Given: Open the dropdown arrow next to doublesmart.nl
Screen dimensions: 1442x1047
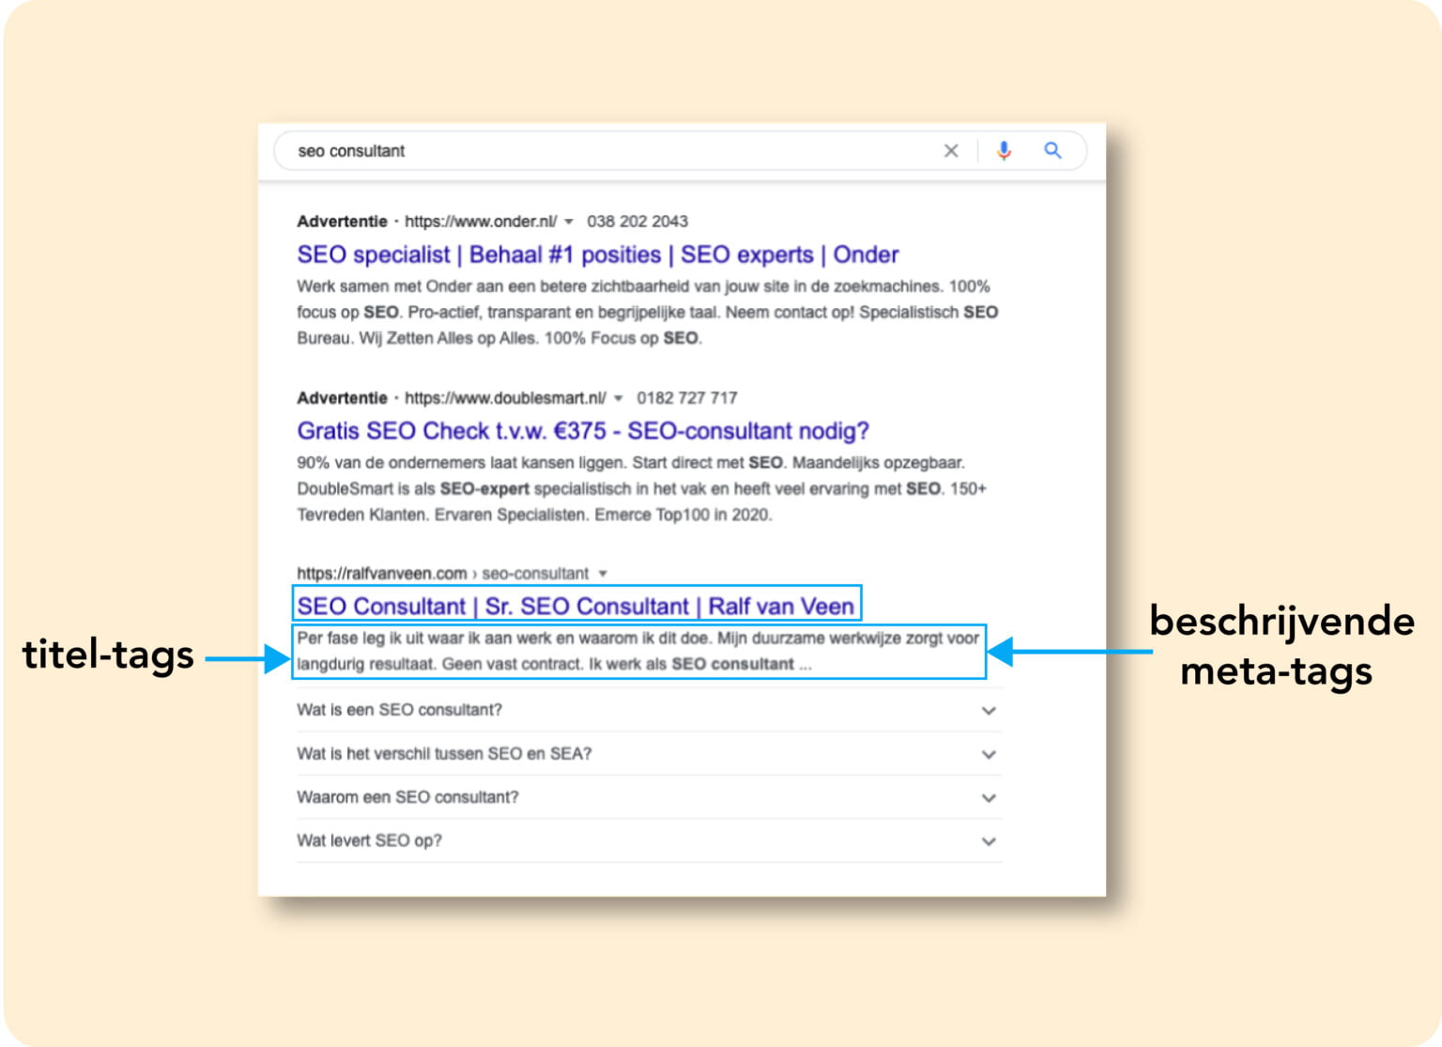Looking at the screenshot, I should point(619,397).
